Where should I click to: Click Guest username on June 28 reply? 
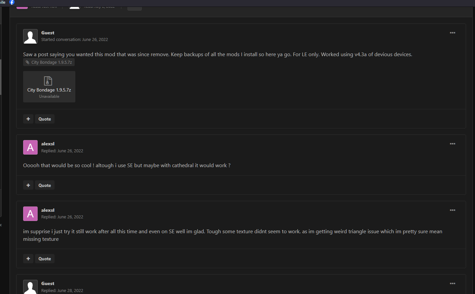point(48,283)
